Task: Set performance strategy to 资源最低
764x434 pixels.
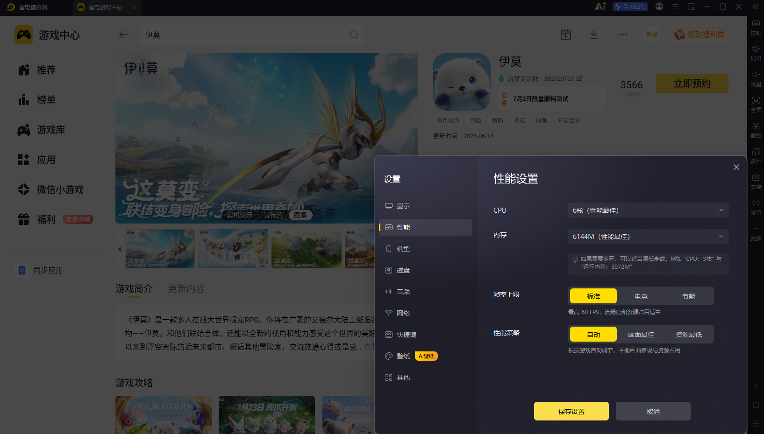Action: click(x=689, y=335)
